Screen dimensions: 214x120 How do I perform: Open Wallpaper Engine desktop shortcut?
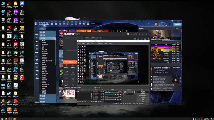9,37
